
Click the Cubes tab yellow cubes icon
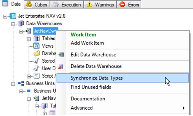tap(29, 4)
